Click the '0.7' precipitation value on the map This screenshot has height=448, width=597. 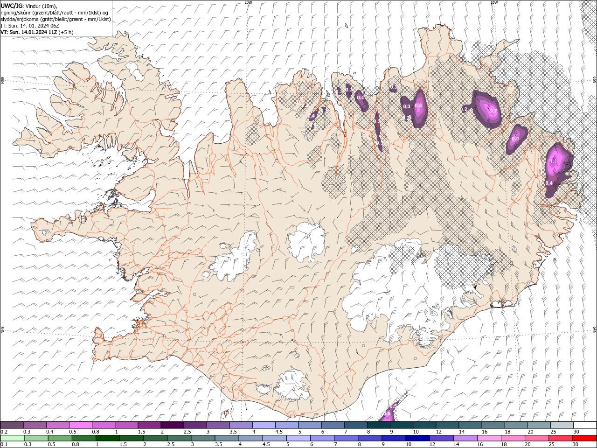coord(493,111)
